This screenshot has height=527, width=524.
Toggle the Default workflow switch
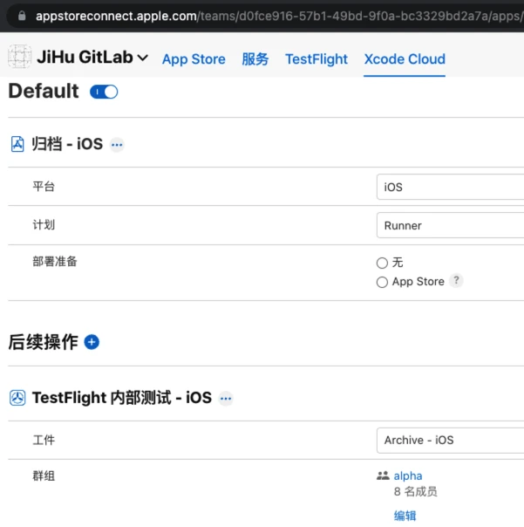point(104,92)
